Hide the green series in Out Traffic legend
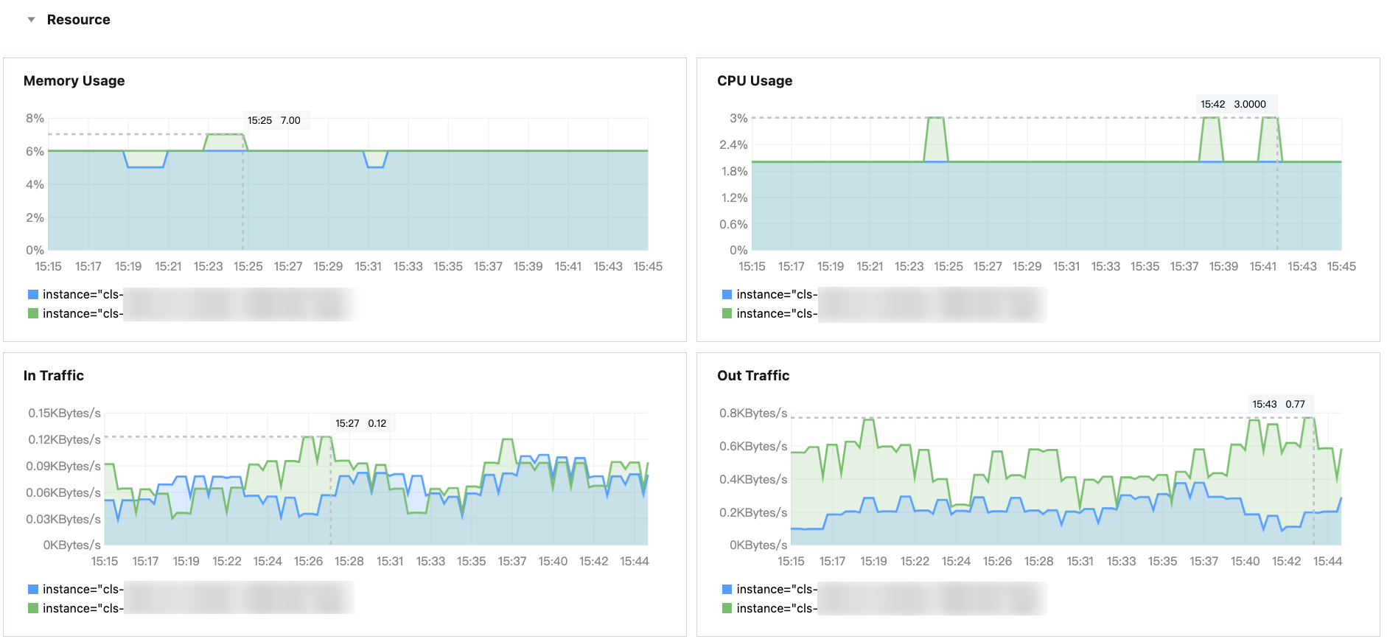 (x=727, y=609)
